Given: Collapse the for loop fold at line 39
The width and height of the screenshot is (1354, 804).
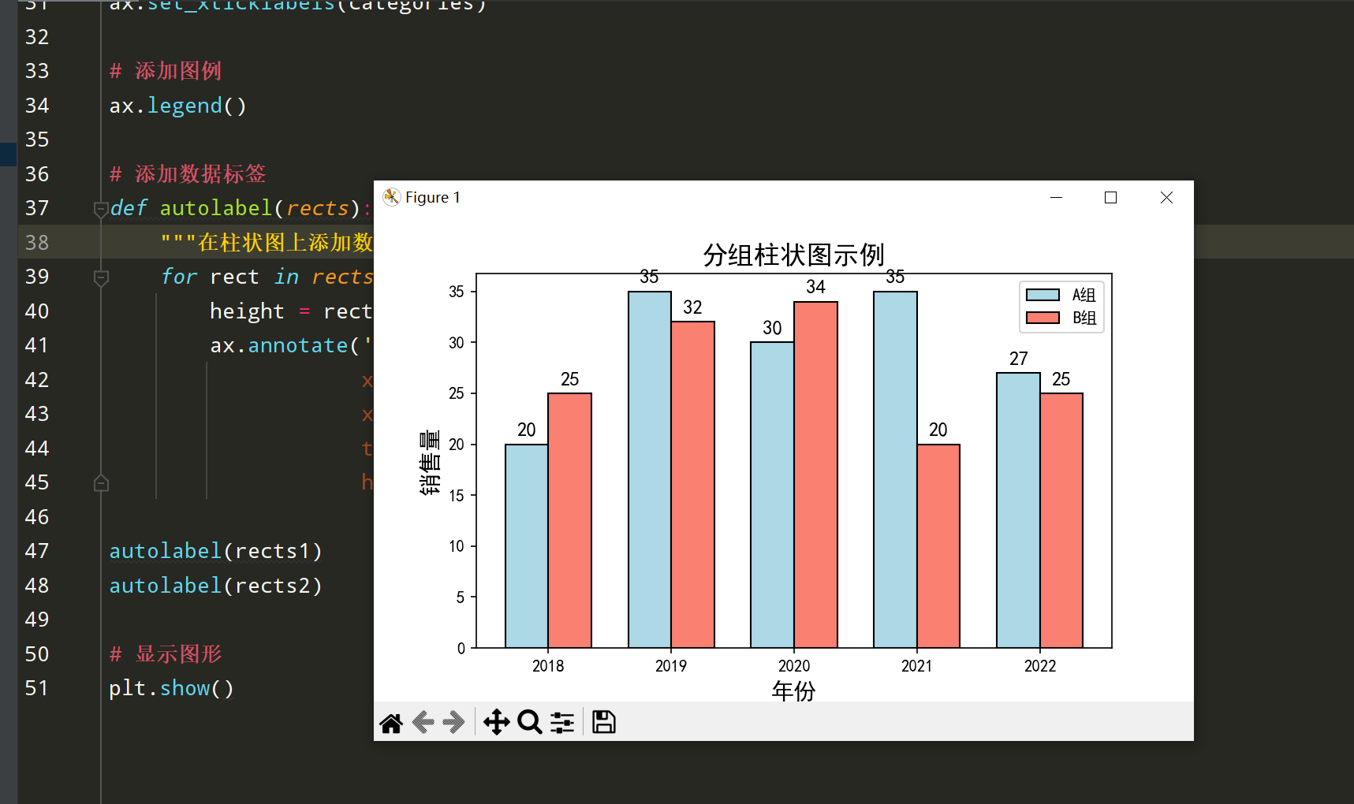Looking at the screenshot, I should [x=101, y=277].
